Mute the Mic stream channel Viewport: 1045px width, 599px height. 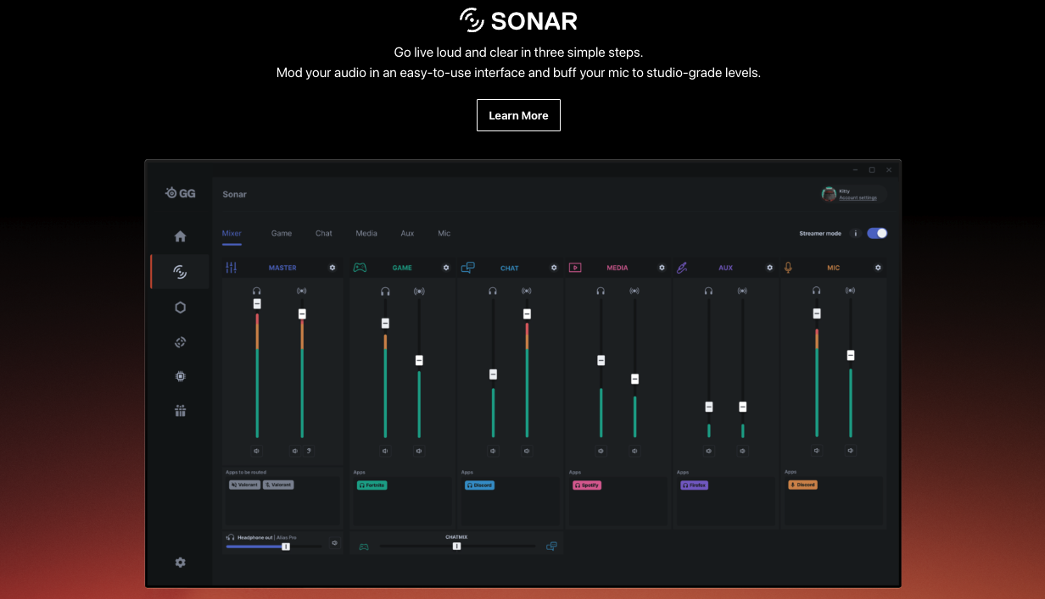tap(851, 451)
